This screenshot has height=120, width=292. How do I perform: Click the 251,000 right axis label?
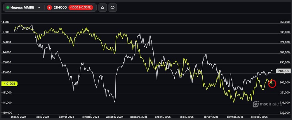[x=284, y=93]
